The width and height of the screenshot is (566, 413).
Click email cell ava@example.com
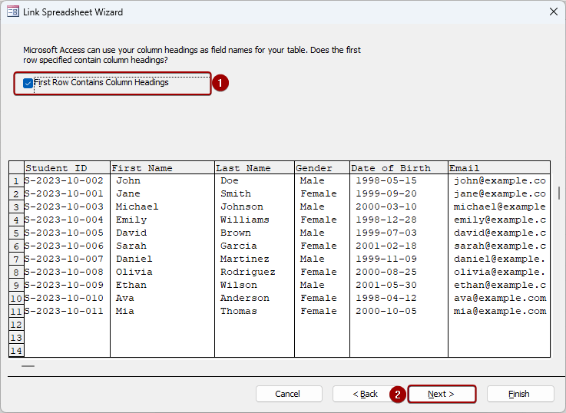tap(500, 299)
